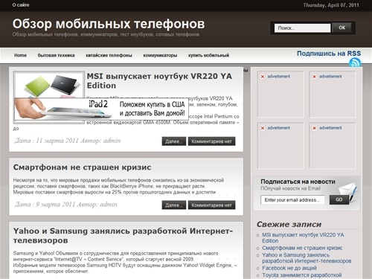The height and width of the screenshot is (279, 372).
Task: Open sidebar link 'Yahoo и Samsung занялись разработкой Интернет-телевизоров'
Action: coord(307,258)
